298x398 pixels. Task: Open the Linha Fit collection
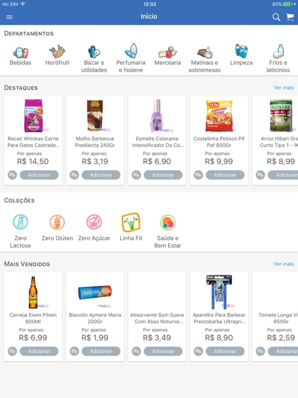click(131, 222)
